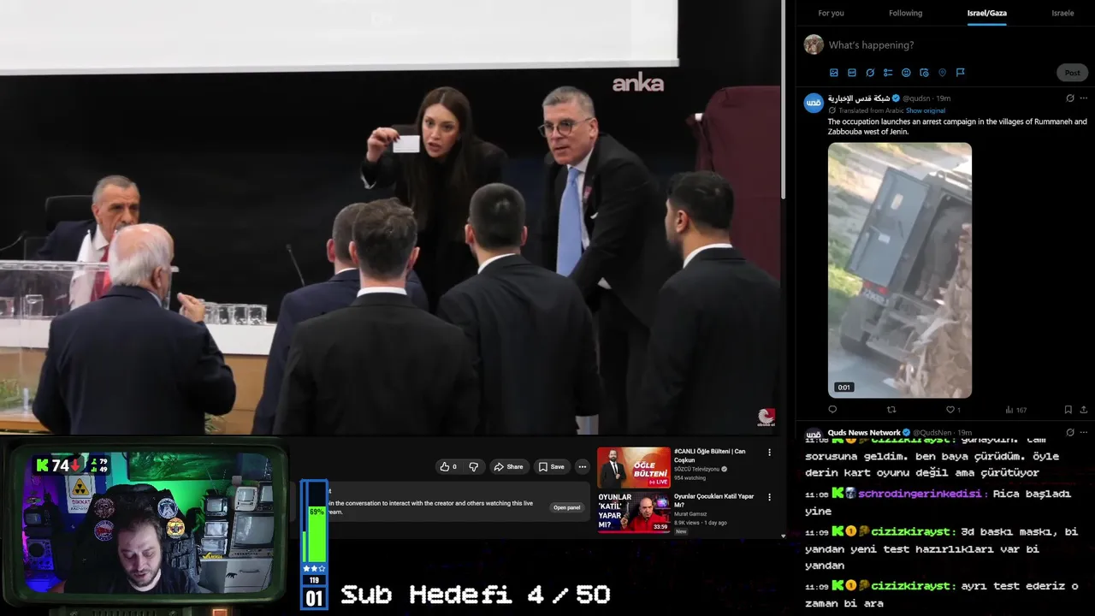The width and height of the screenshot is (1095, 616).
Task: Add a GIF from the composer toolbar
Action: (852, 73)
